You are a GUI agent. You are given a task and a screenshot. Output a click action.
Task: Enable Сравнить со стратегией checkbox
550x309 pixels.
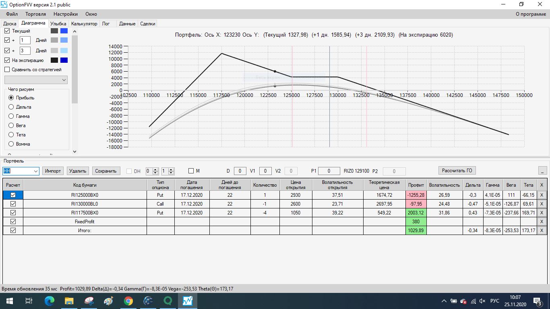tap(7, 70)
